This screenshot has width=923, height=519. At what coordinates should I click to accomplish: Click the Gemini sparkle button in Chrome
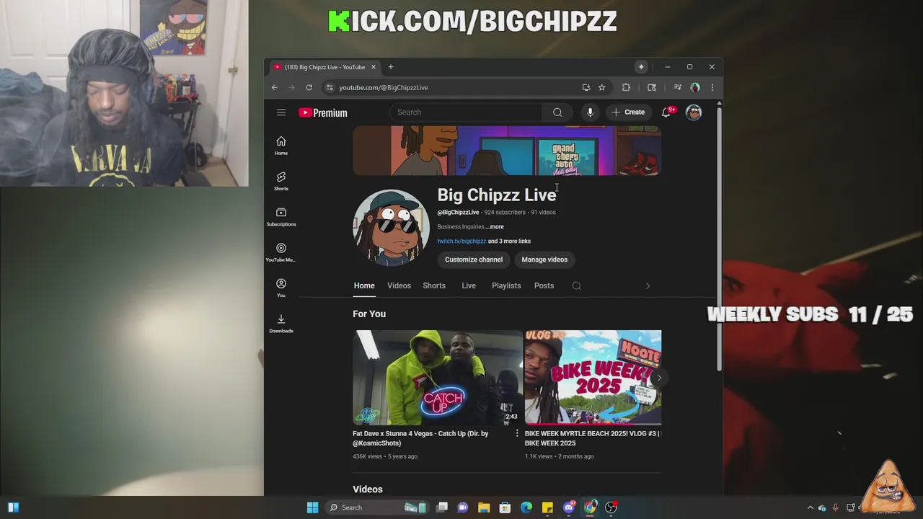coord(641,67)
